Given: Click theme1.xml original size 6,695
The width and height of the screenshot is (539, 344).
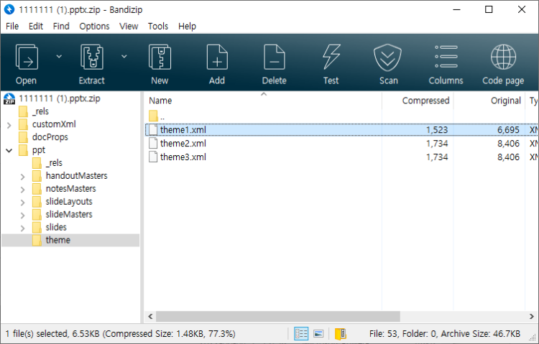Looking at the screenshot, I should point(508,130).
